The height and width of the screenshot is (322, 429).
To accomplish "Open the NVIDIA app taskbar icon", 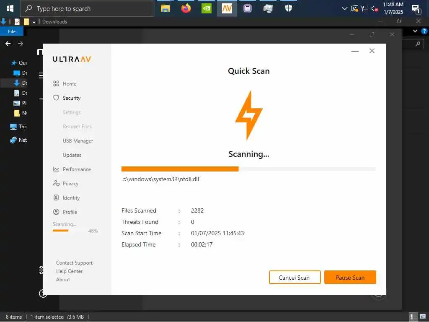I will click(206, 8).
